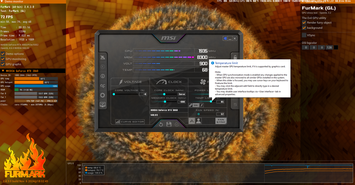This screenshot has width=355, height=185.
Task: Launch Kombustor K icon in sidebar
Action: point(102,67)
